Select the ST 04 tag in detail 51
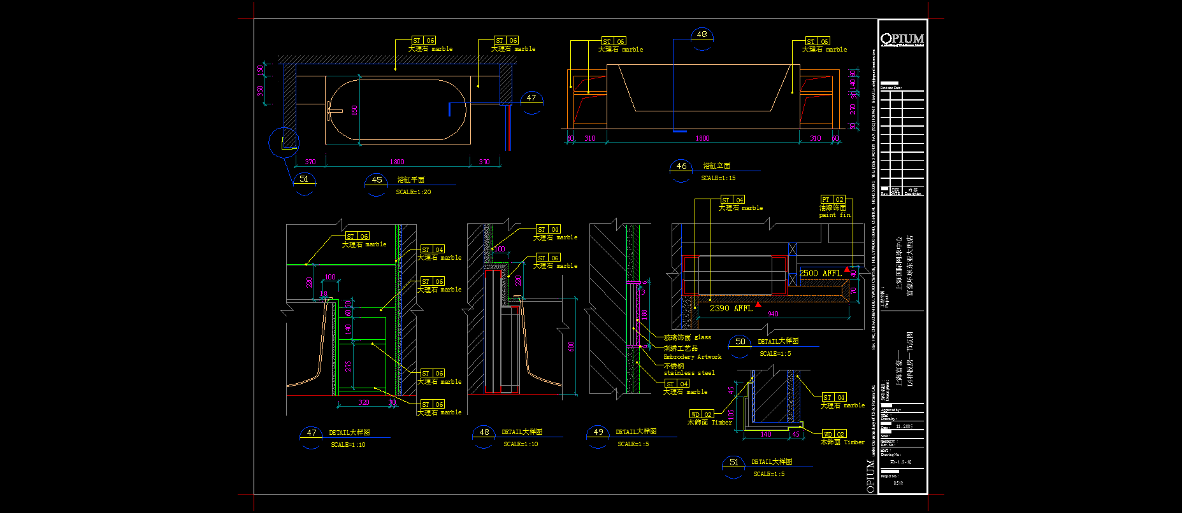 [834, 397]
